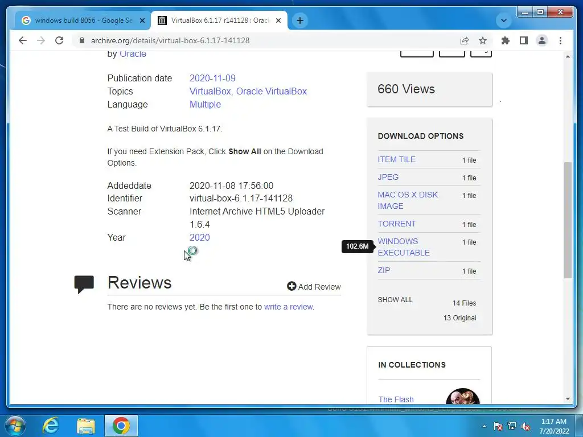Launch Internet Explorer from taskbar
This screenshot has width=583, height=437.
(51, 426)
